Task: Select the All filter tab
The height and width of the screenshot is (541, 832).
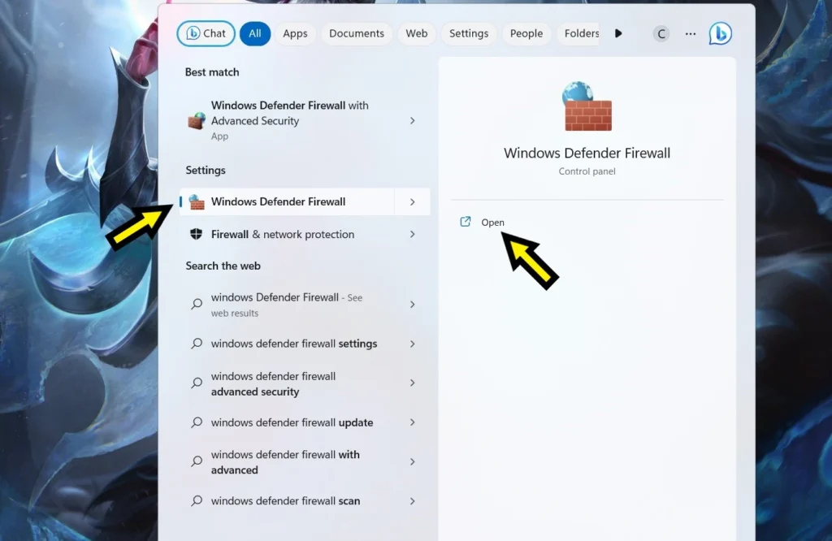Action: point(254,33)
